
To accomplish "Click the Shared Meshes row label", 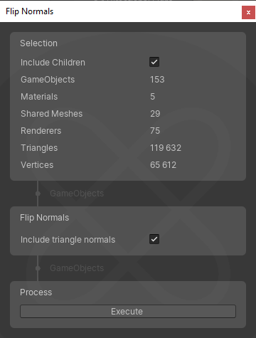I will pyautogui.click(x=52, y=114).
